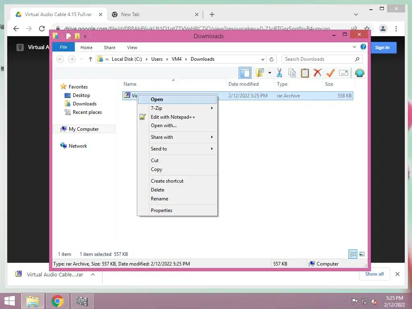This screenshot has height=309, width=412.
Task: Select Desktop under Favorites
Action: click(78, 95)
